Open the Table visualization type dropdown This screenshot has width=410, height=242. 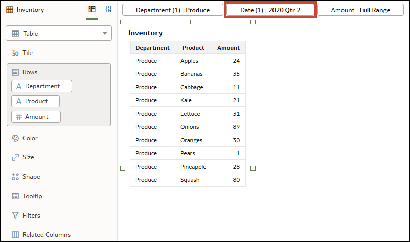coord(59,33)
